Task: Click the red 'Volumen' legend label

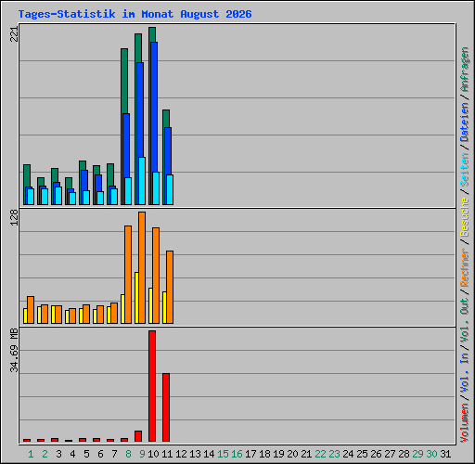Action: pos(465,423)
